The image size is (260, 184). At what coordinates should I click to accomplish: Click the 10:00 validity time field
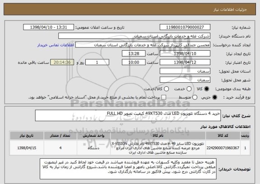pyautogui.click(x=134, y=62)
